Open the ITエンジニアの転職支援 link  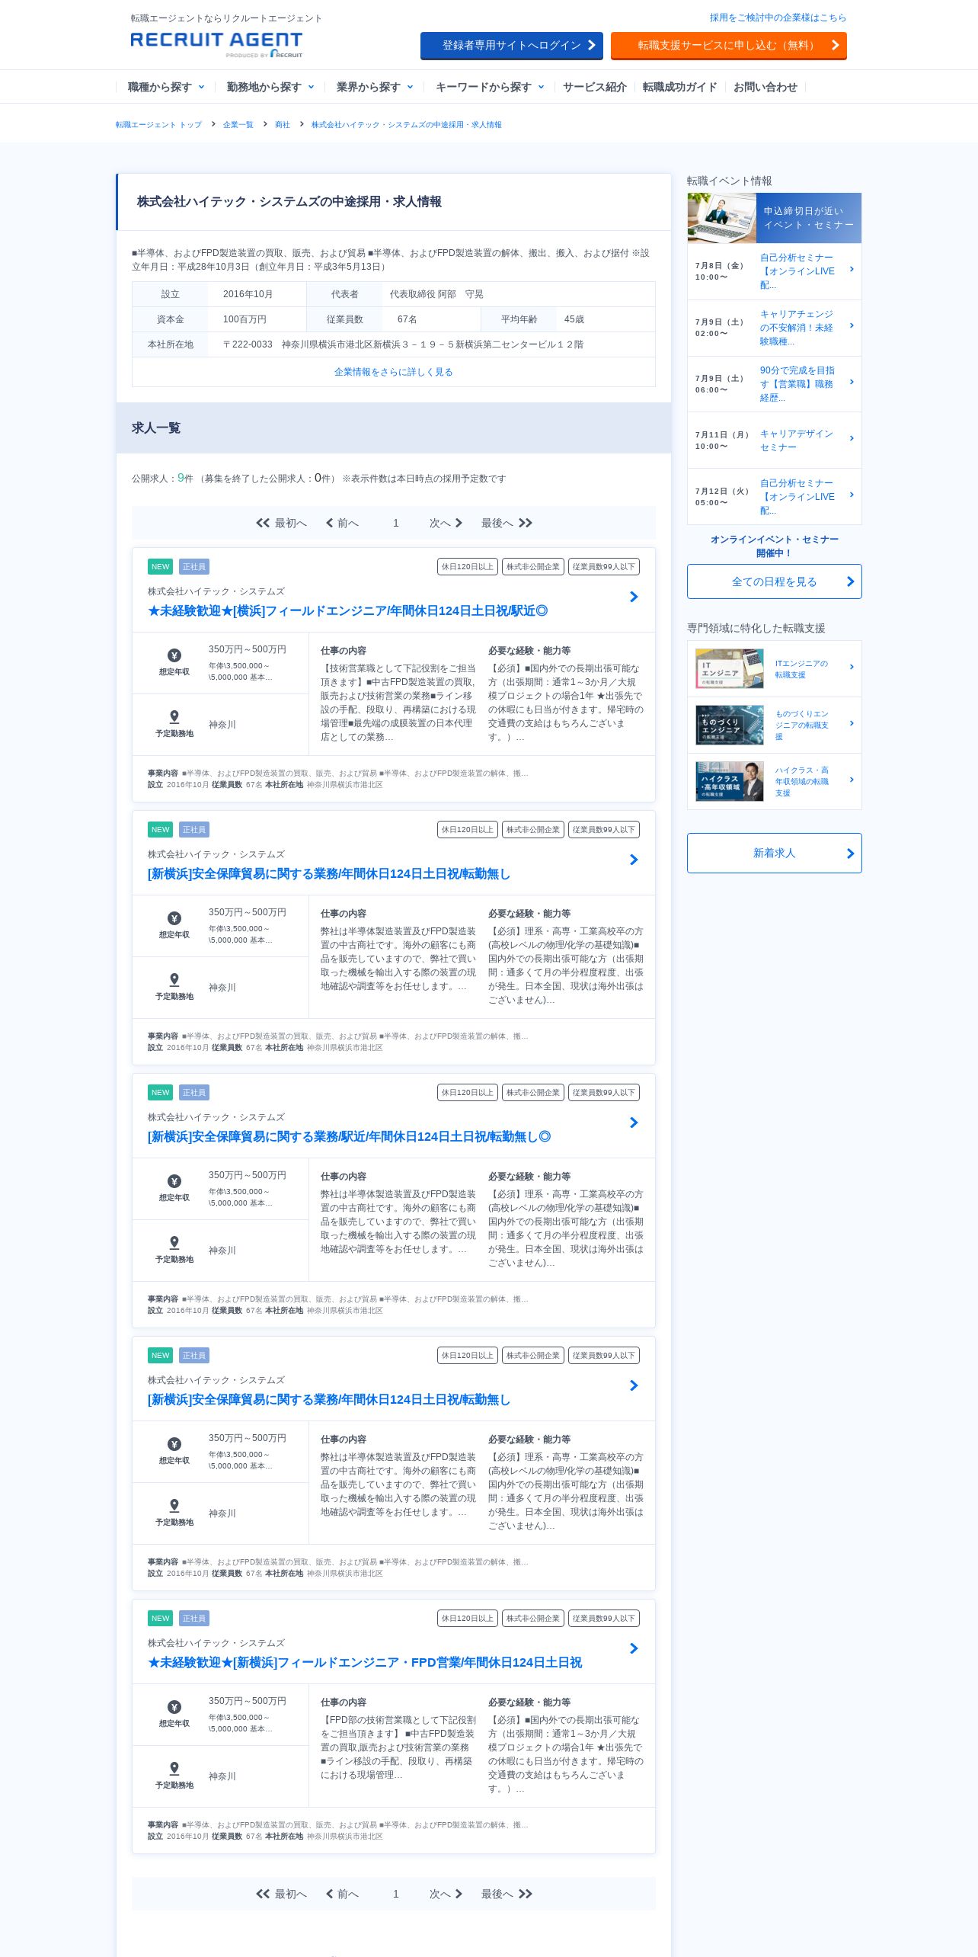801,669
